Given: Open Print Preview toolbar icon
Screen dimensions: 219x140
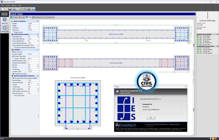Looking at the screenshot, I should (x=18, y=9).
